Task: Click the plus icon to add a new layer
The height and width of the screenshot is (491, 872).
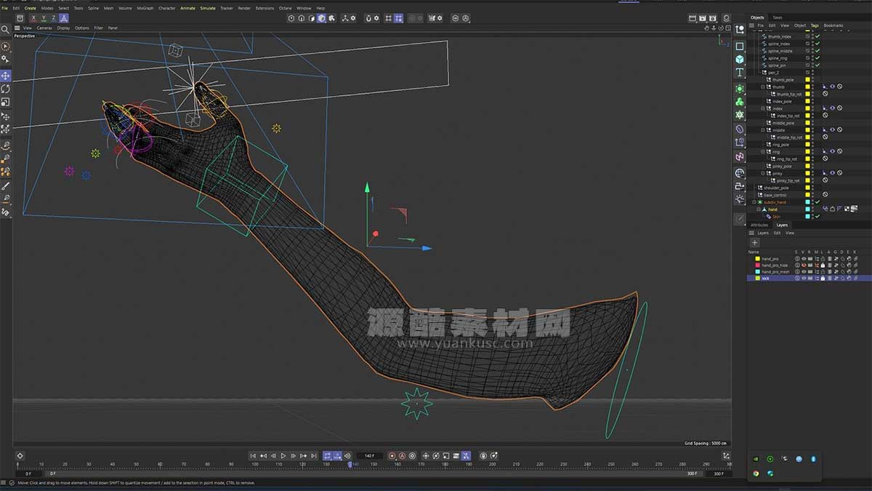Action: point(754,242)
